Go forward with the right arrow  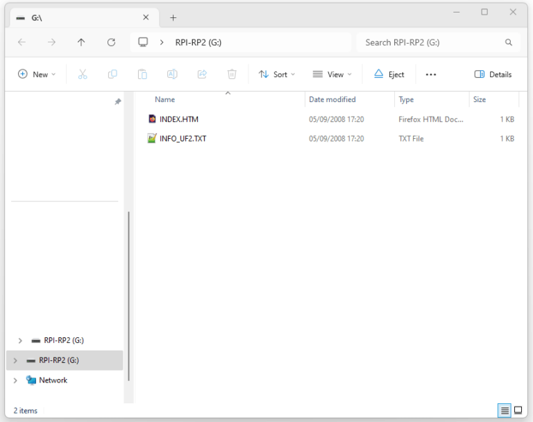point(51,42)
